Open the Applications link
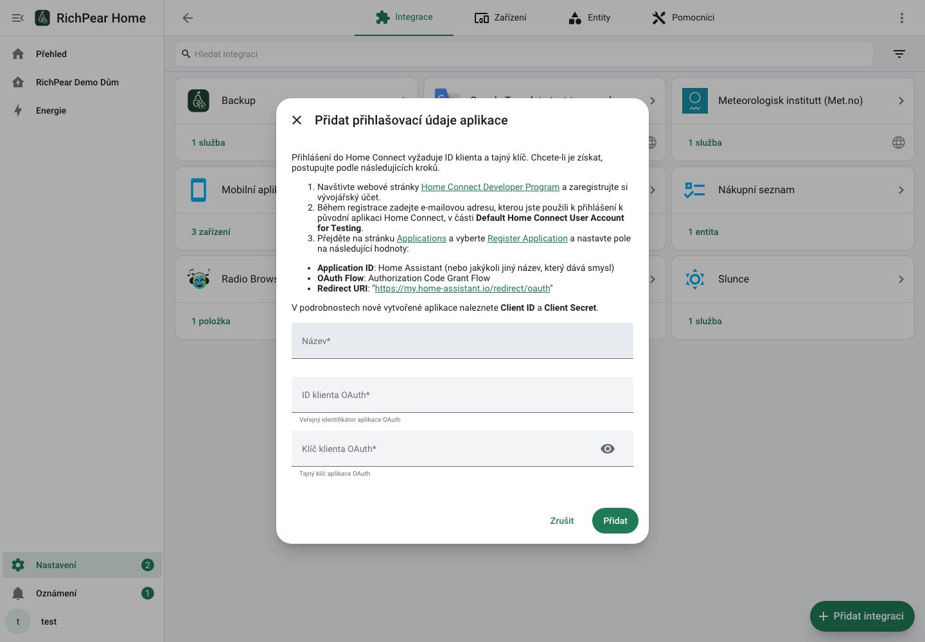Image resolution: width=925 pixels, height=642 pixels. coord(421,238)
